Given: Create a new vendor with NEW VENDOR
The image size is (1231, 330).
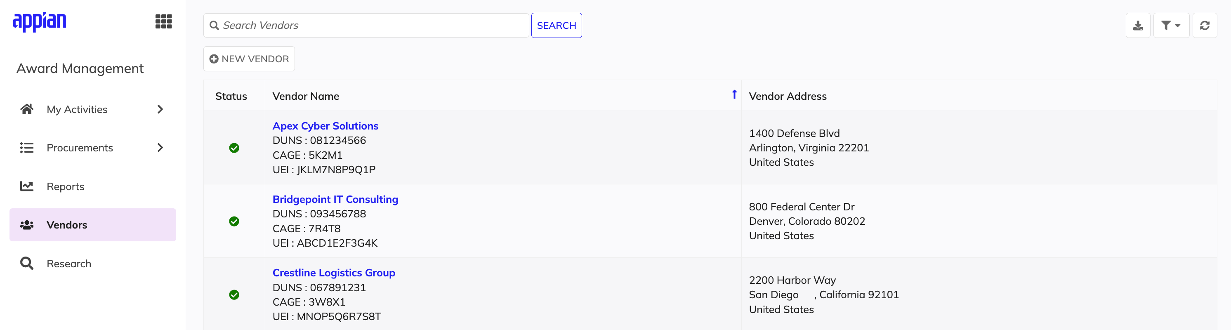Looking at the screenshot, I should pos(249,59).
